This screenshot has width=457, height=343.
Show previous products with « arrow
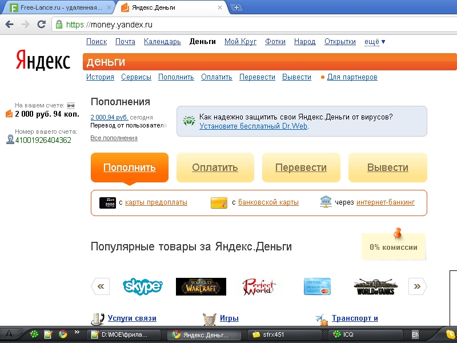click(101, 286)
